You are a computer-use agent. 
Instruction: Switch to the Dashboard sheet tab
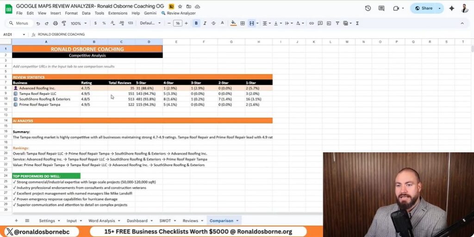pos(139,221)
